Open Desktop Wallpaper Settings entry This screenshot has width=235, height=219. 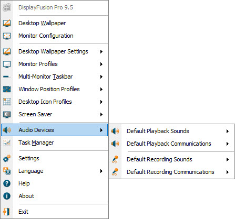click(x=55, y=51)
